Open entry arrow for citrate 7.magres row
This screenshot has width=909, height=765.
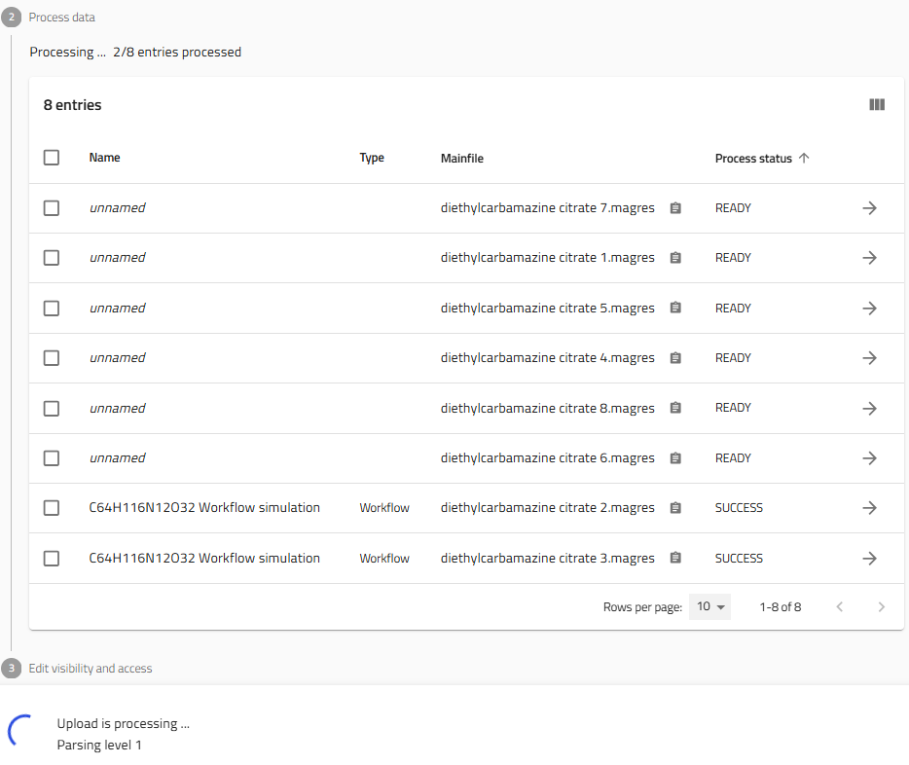click(x=869, y=208)
